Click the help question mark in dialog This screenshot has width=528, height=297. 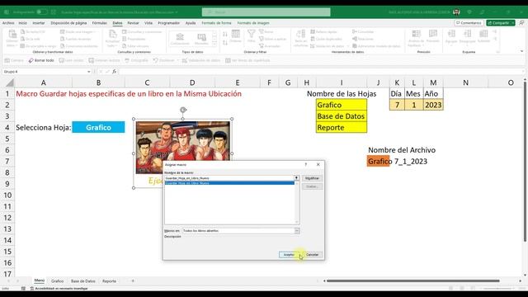coord(306,165)
